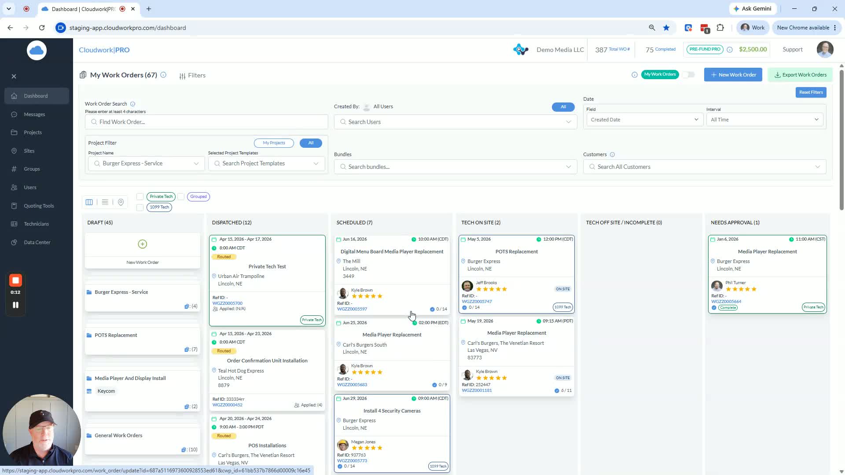Check the 1099 Tech checkbox
The image size is (845, 475).
tap(140, 207)
